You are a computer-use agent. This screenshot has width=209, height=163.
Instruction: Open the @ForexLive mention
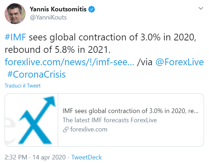180,62
